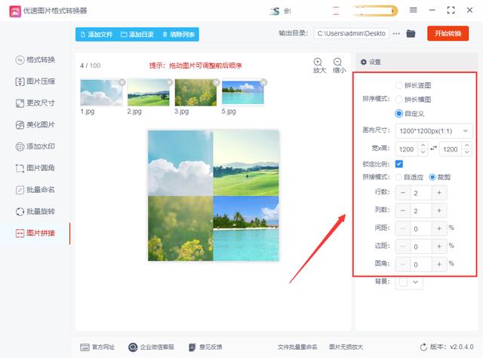Select thumbnail 5.jpg
This screenshot has width=483, height=358.
click(x=243, y=92)
